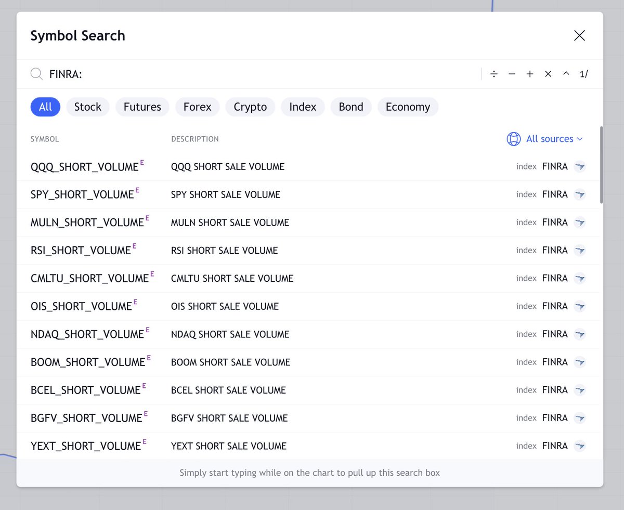Click FINRA logo icon in MULN row

tap(580, 223)
